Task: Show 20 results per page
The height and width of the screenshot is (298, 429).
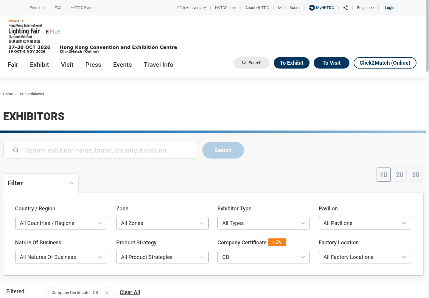Action: pyautogui.click(x=400, y=175)
